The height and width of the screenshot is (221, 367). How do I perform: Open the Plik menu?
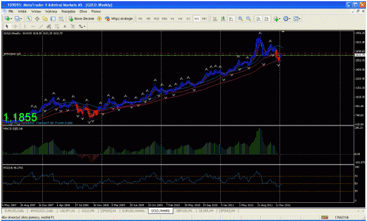pyautogui.click(x=11, y=11)
